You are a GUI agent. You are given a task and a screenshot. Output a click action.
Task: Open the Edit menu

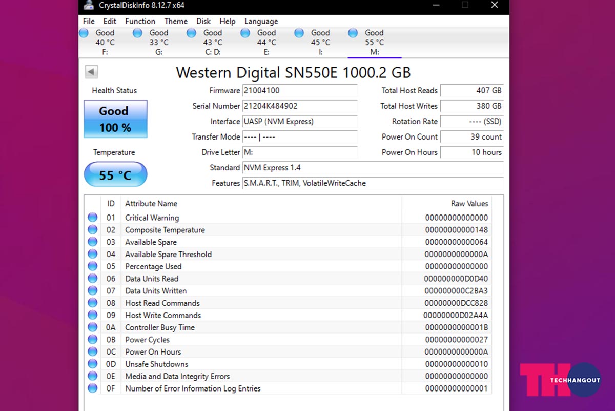pyautogui.click(x=110, y=21)
